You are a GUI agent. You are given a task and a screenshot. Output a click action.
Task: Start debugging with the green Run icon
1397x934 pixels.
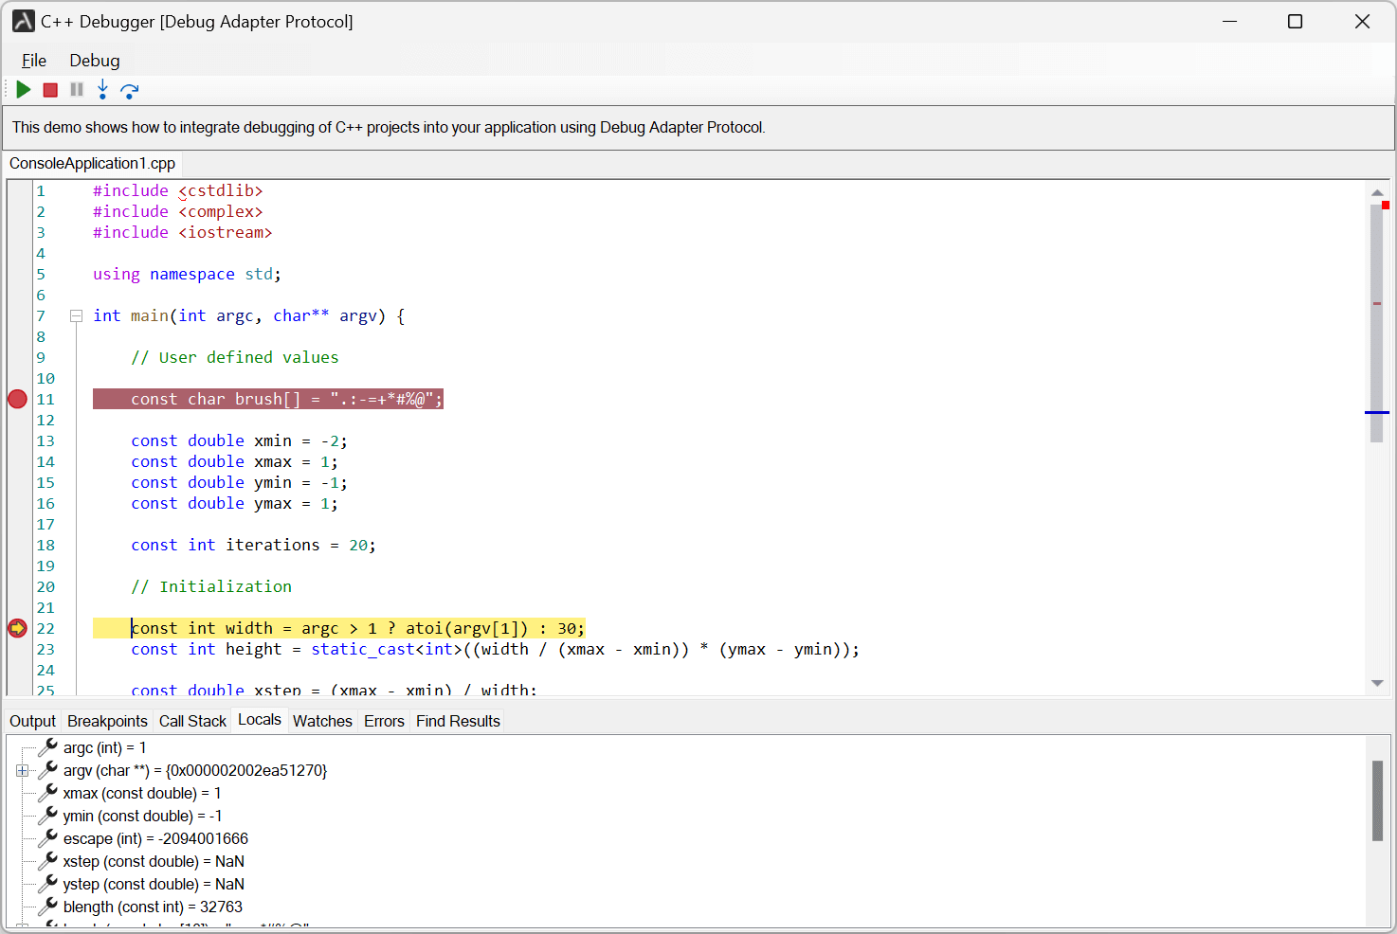coord(24,90)
